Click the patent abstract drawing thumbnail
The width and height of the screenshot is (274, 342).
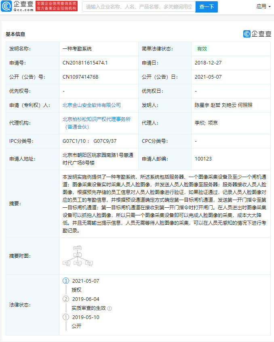tap(78, 256)
